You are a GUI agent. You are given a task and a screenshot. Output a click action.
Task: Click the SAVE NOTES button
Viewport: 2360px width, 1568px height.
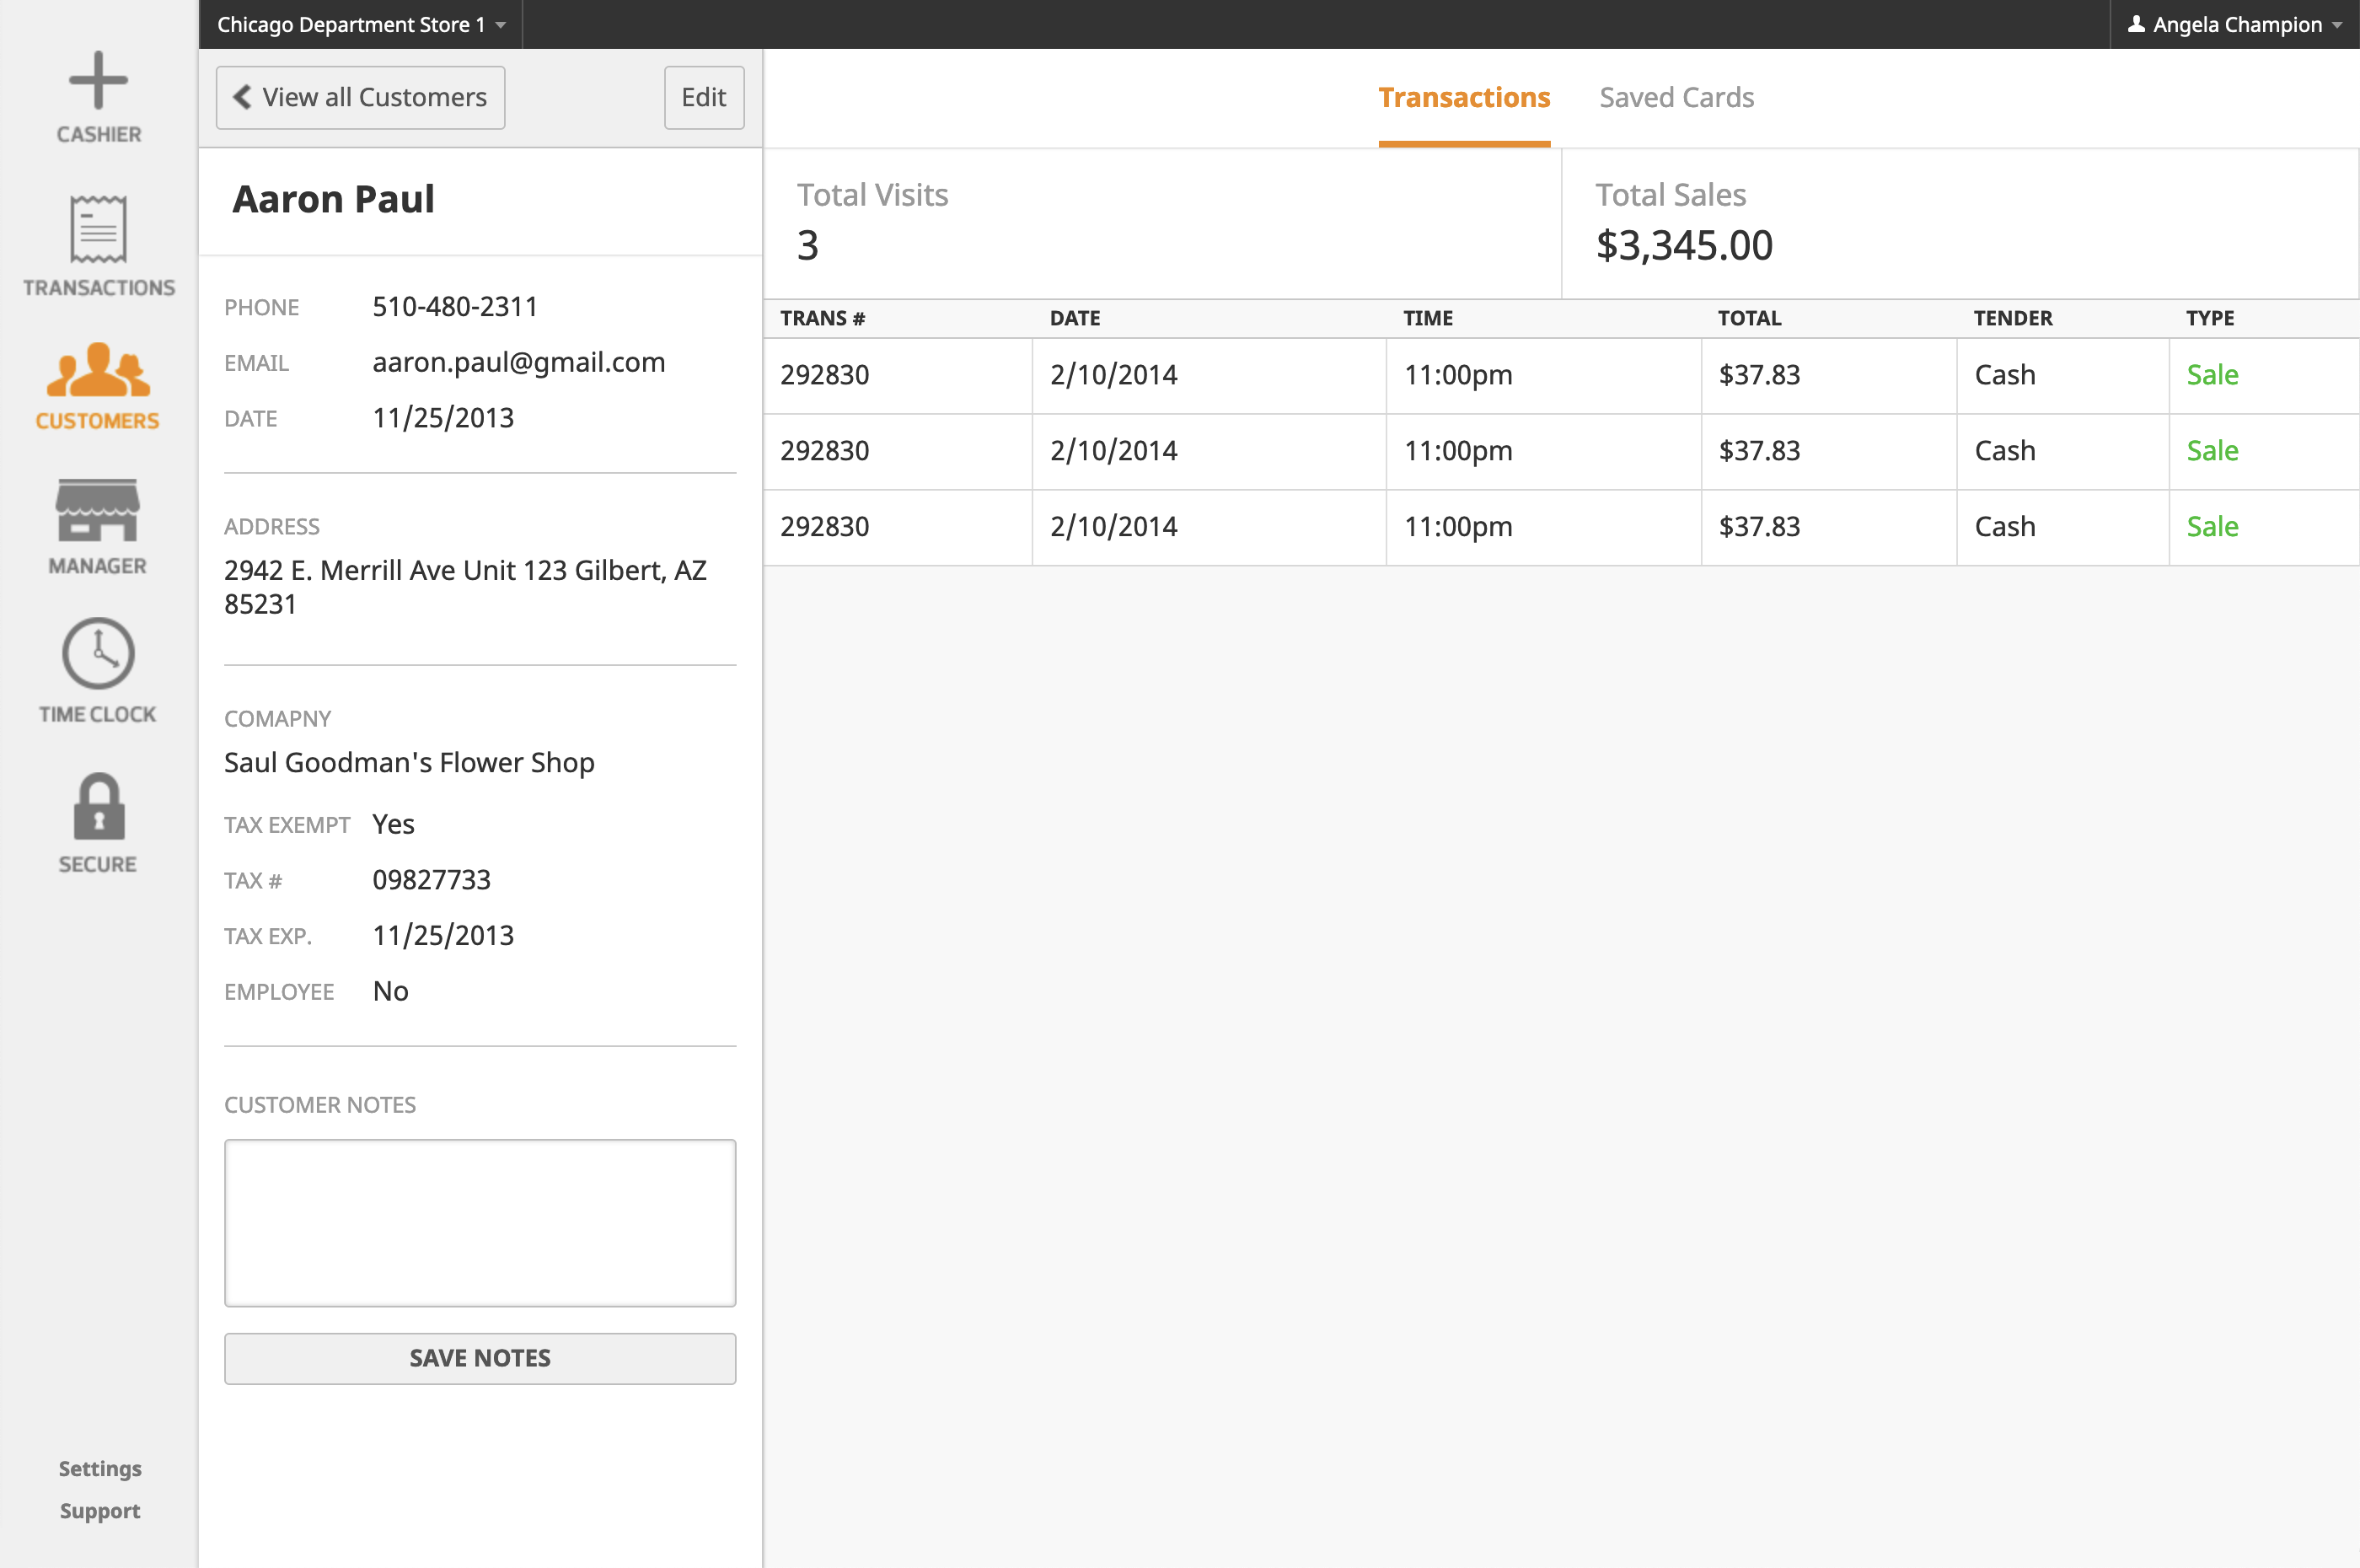coord(480,1358)
